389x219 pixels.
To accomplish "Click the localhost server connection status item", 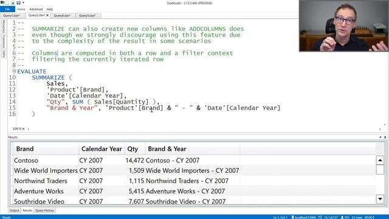I will pyautogui.click(x=304, y=217).
